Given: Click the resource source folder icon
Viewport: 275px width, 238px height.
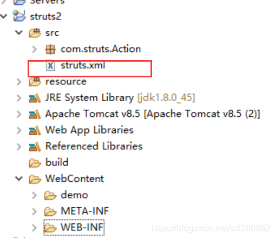Looking at the screenshot, I should point(35,82).
